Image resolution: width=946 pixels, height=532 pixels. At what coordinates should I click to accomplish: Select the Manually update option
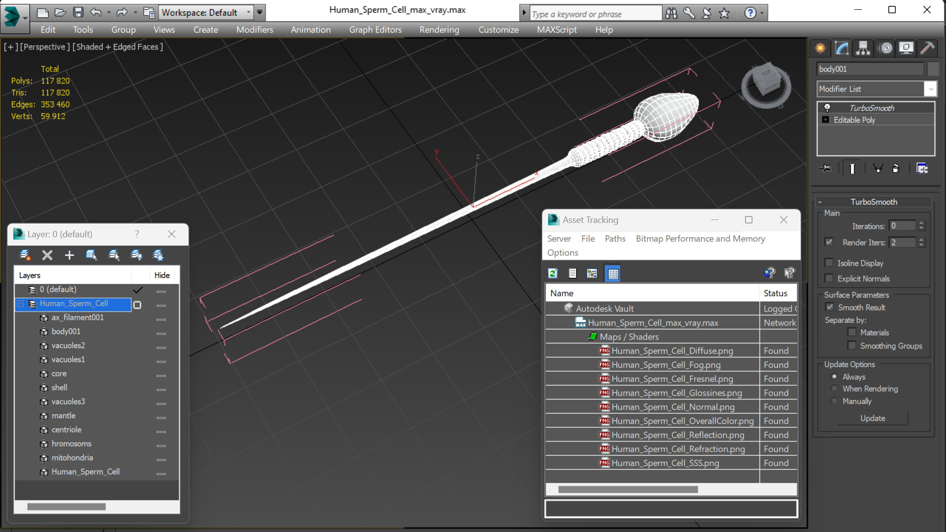[834, 401]
